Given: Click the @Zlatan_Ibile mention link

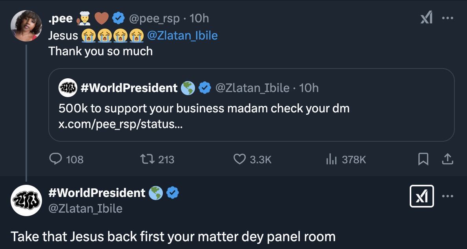Looking at the screenshot, I should (182, 36).
